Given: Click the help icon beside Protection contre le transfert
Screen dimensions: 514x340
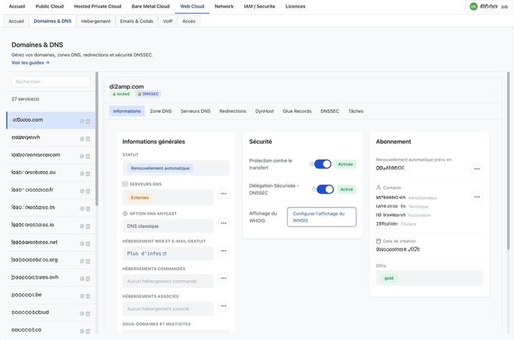Looking at the screenshot, I should tap(312, 164).
